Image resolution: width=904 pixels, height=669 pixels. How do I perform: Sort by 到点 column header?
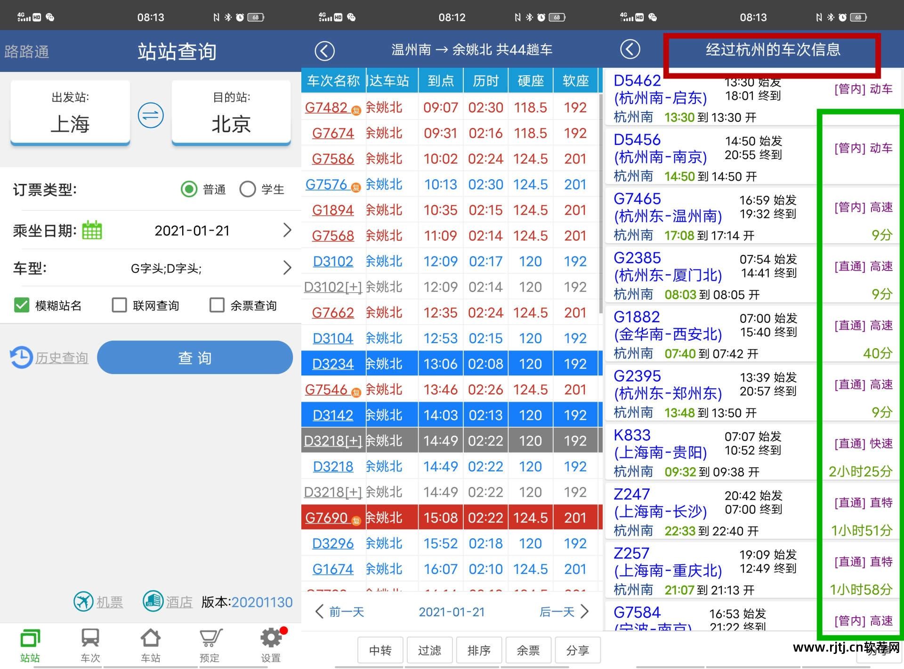tap(441, 80)
